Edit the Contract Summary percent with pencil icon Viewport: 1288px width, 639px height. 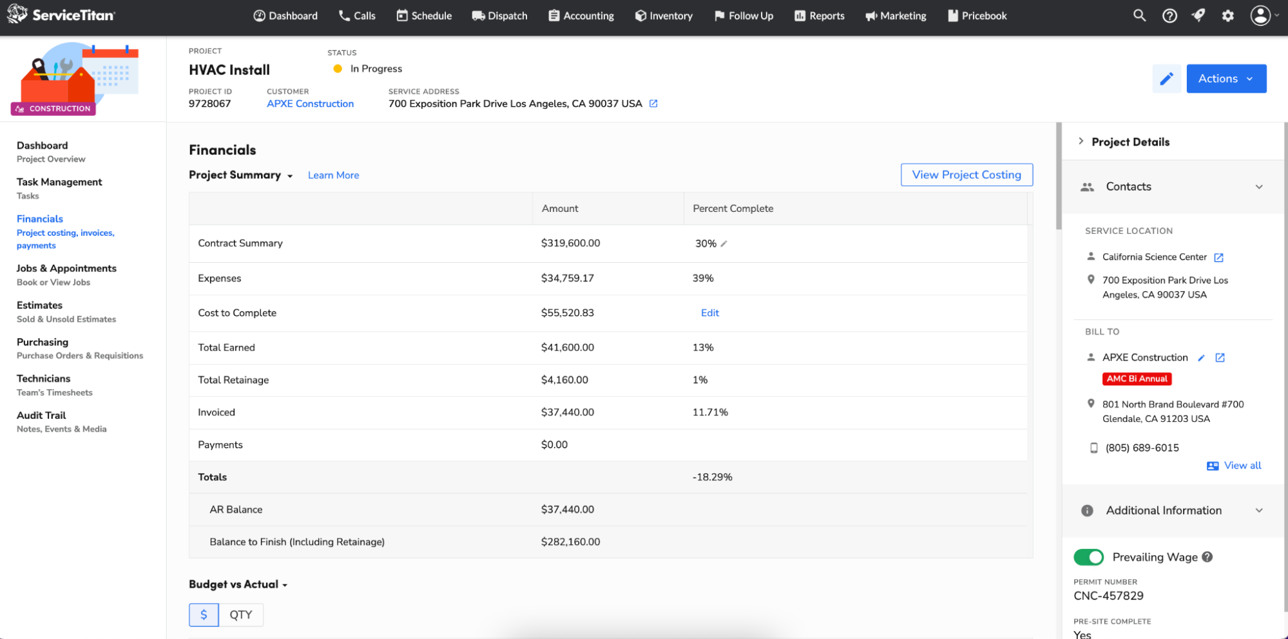click(x=724, y=243)
